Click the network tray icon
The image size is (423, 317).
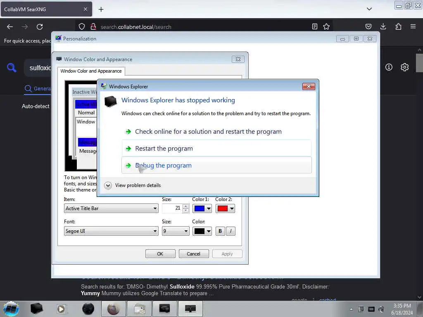[371, 309]
